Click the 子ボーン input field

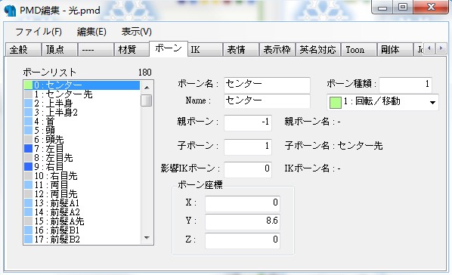click(x=248, y=147)
